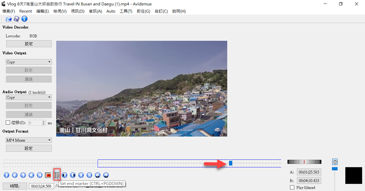Screen dimensions: 365x191
Task: Expand the Audio Output Copy dropdown
Action: [28, 97]
